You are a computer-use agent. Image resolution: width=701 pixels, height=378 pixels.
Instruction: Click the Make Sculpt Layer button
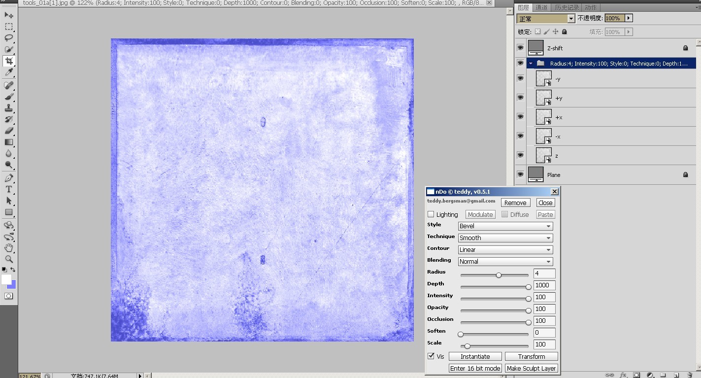coord(532,368)
